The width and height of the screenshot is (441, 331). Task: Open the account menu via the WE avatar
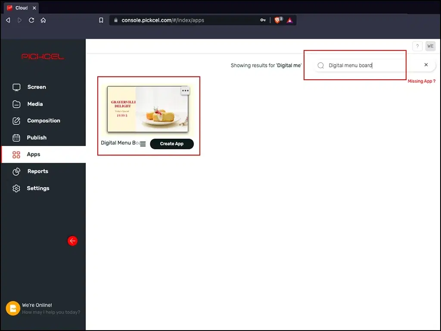pos(430,46)
